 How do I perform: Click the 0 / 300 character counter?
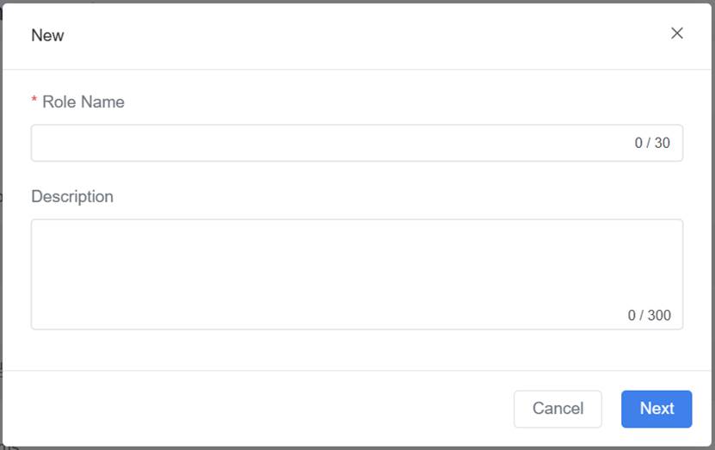click(x=649, y=316)
